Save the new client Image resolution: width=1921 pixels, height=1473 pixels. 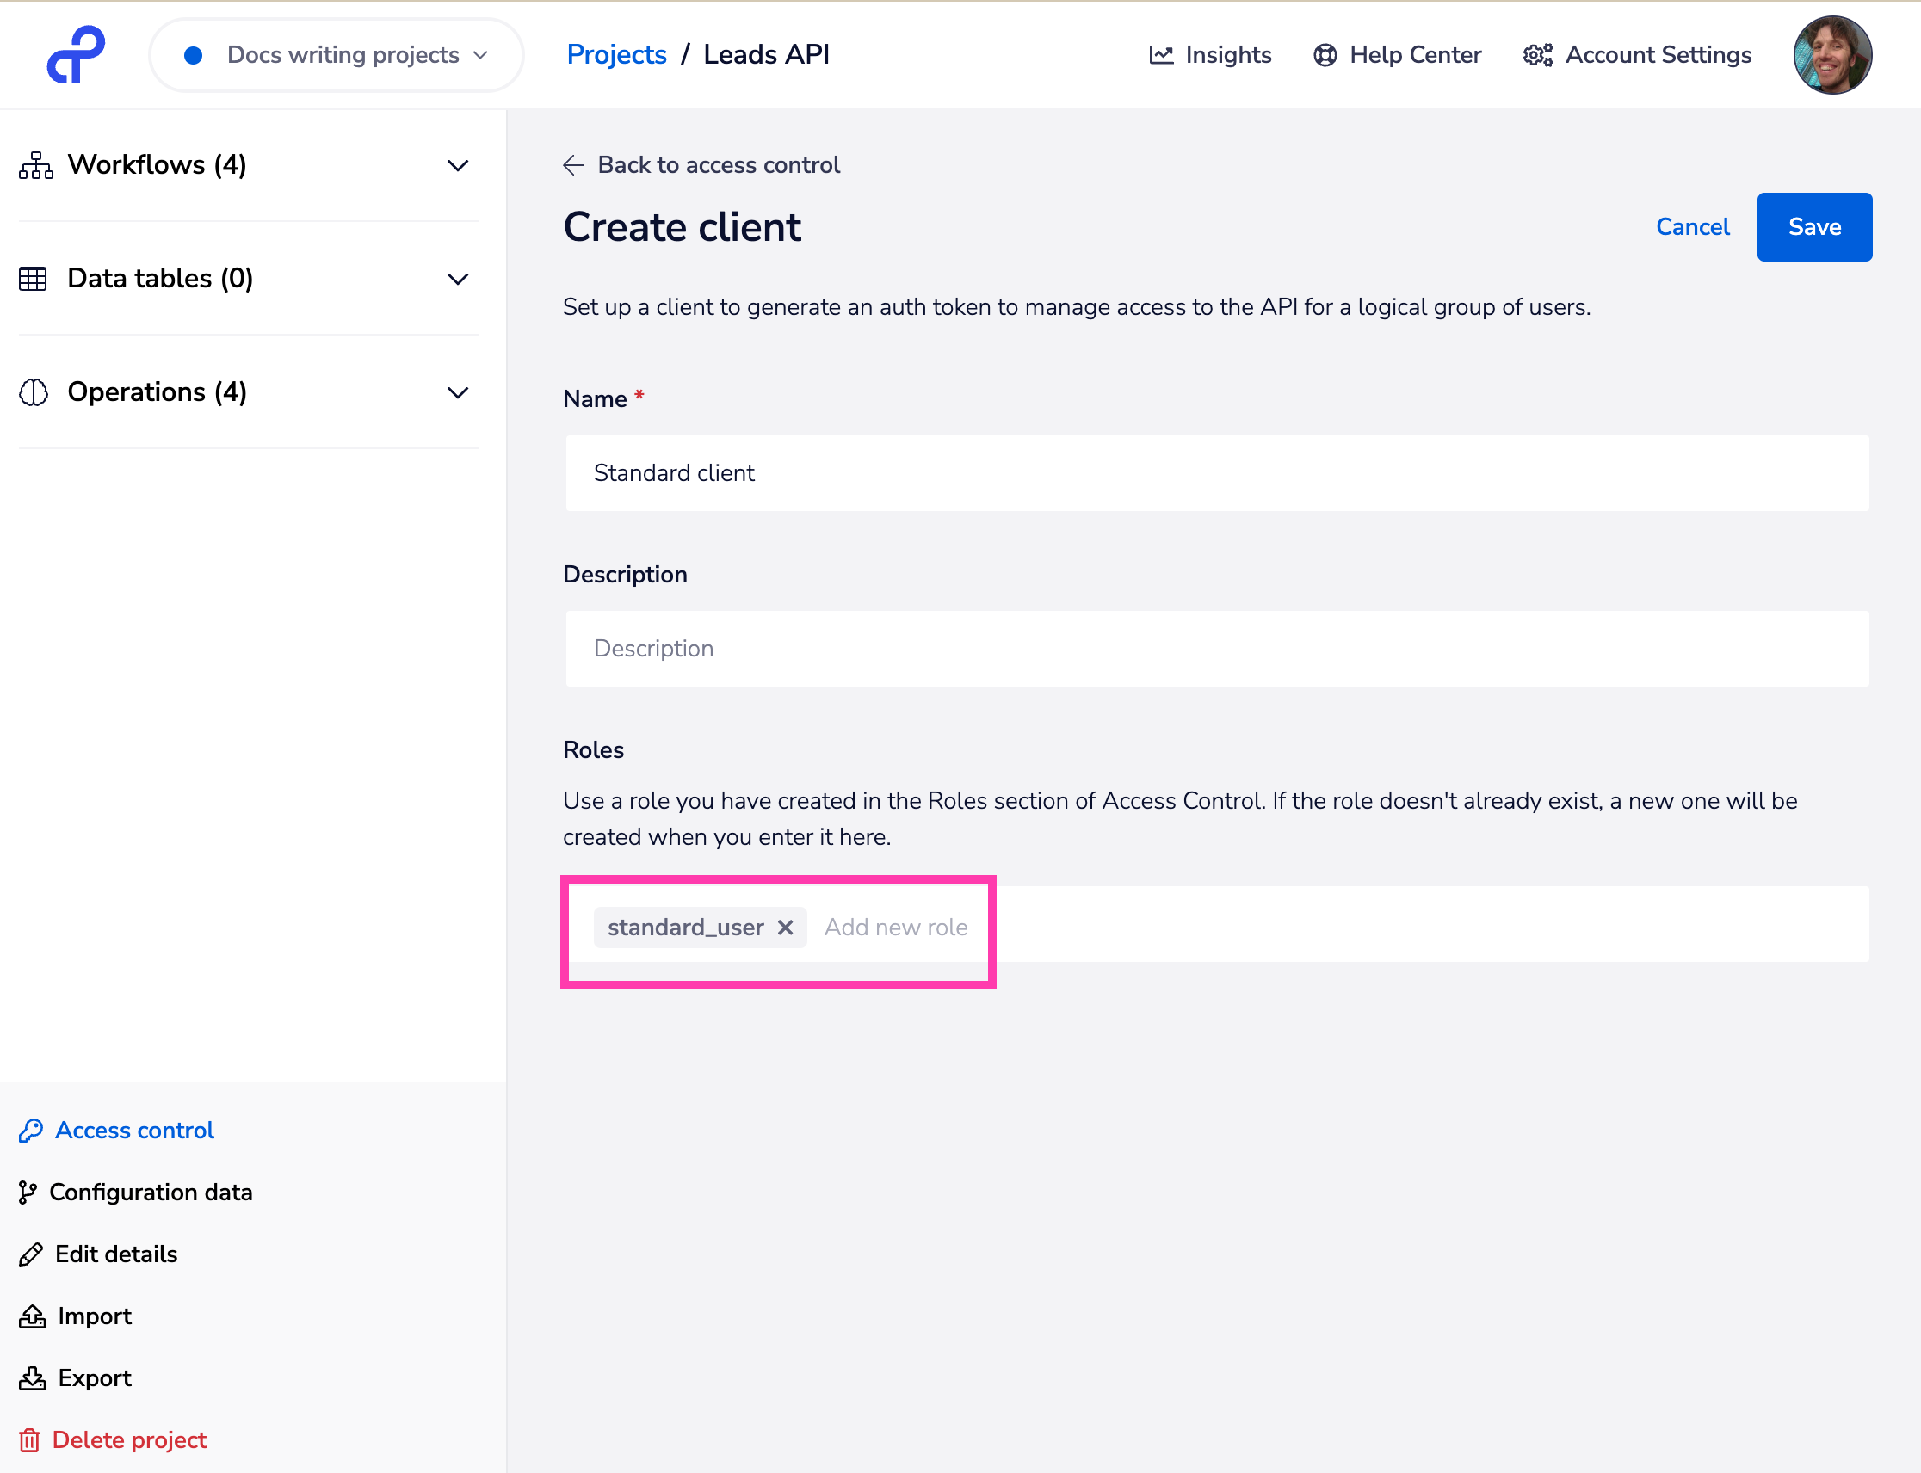[x=1813, y=226]
